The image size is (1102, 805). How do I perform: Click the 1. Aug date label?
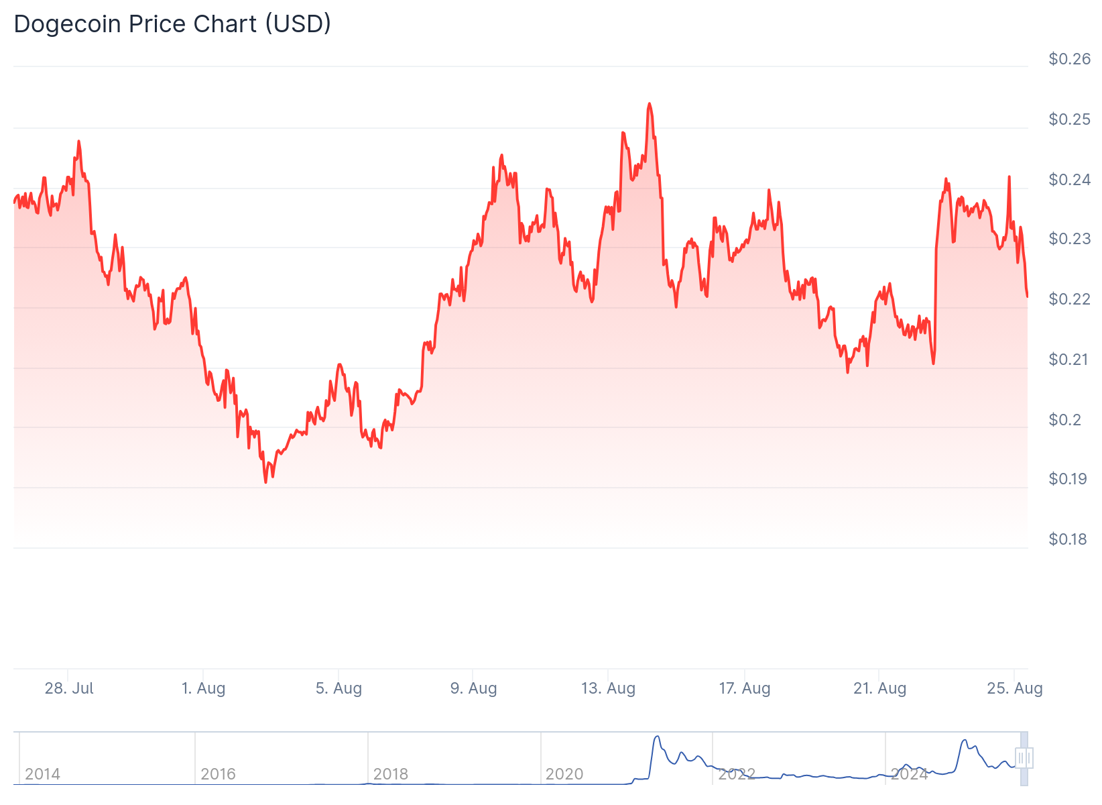(203, 688)
